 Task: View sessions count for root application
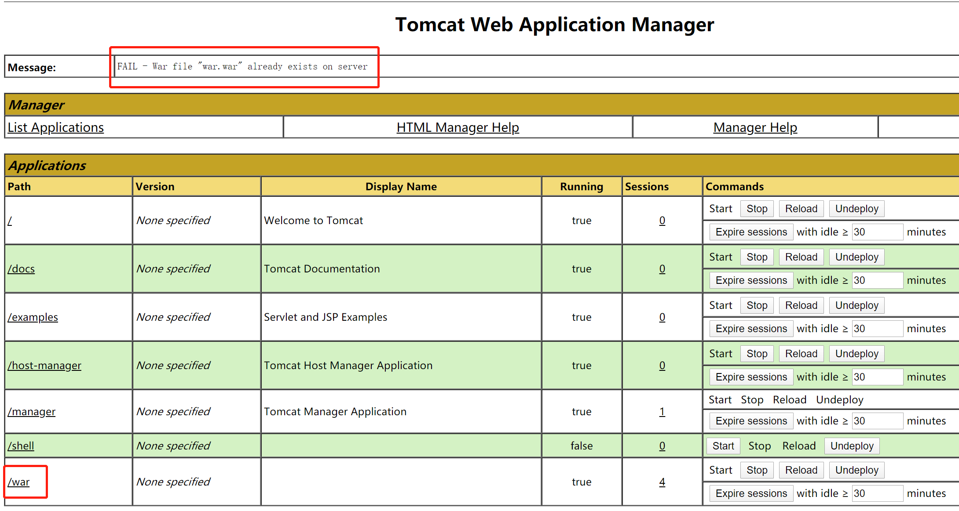pos(662,221)
